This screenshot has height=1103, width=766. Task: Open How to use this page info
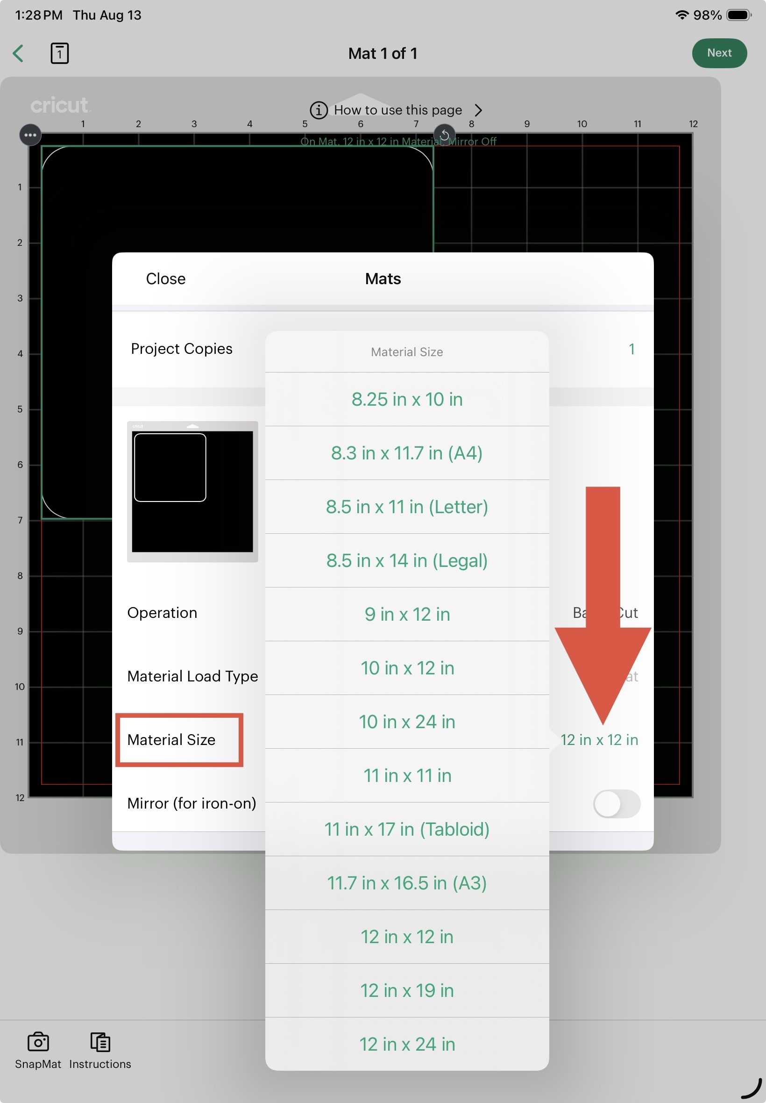pyautogui.click(x=396, y=110)
